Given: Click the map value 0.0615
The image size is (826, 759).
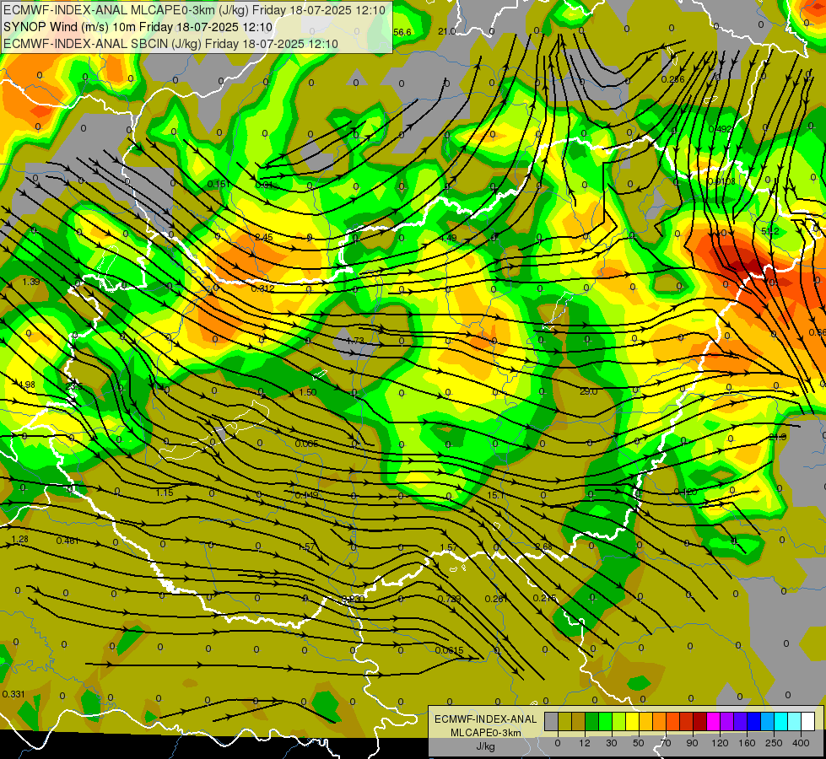Looking at the screenshot, I should tap(450, 650).
